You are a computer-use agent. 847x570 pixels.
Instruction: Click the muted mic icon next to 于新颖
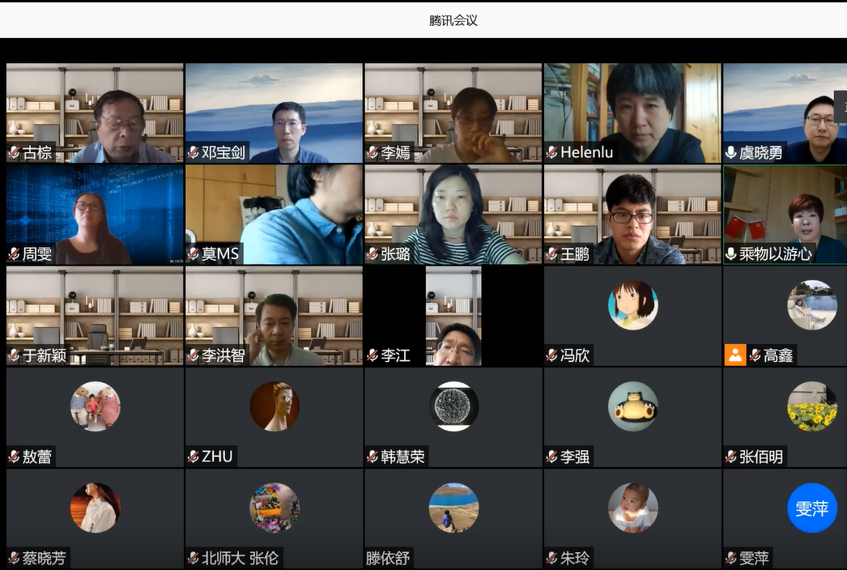tap(14, 355)
